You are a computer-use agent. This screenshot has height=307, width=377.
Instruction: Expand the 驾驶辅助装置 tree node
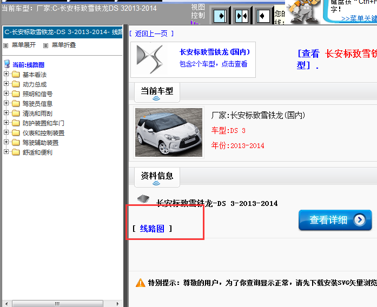6,142
